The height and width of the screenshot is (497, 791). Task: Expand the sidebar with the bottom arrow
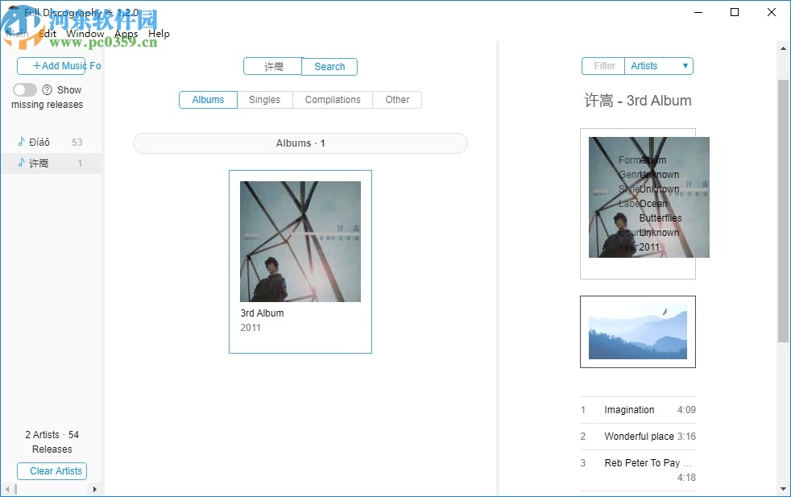click(94, 488)
